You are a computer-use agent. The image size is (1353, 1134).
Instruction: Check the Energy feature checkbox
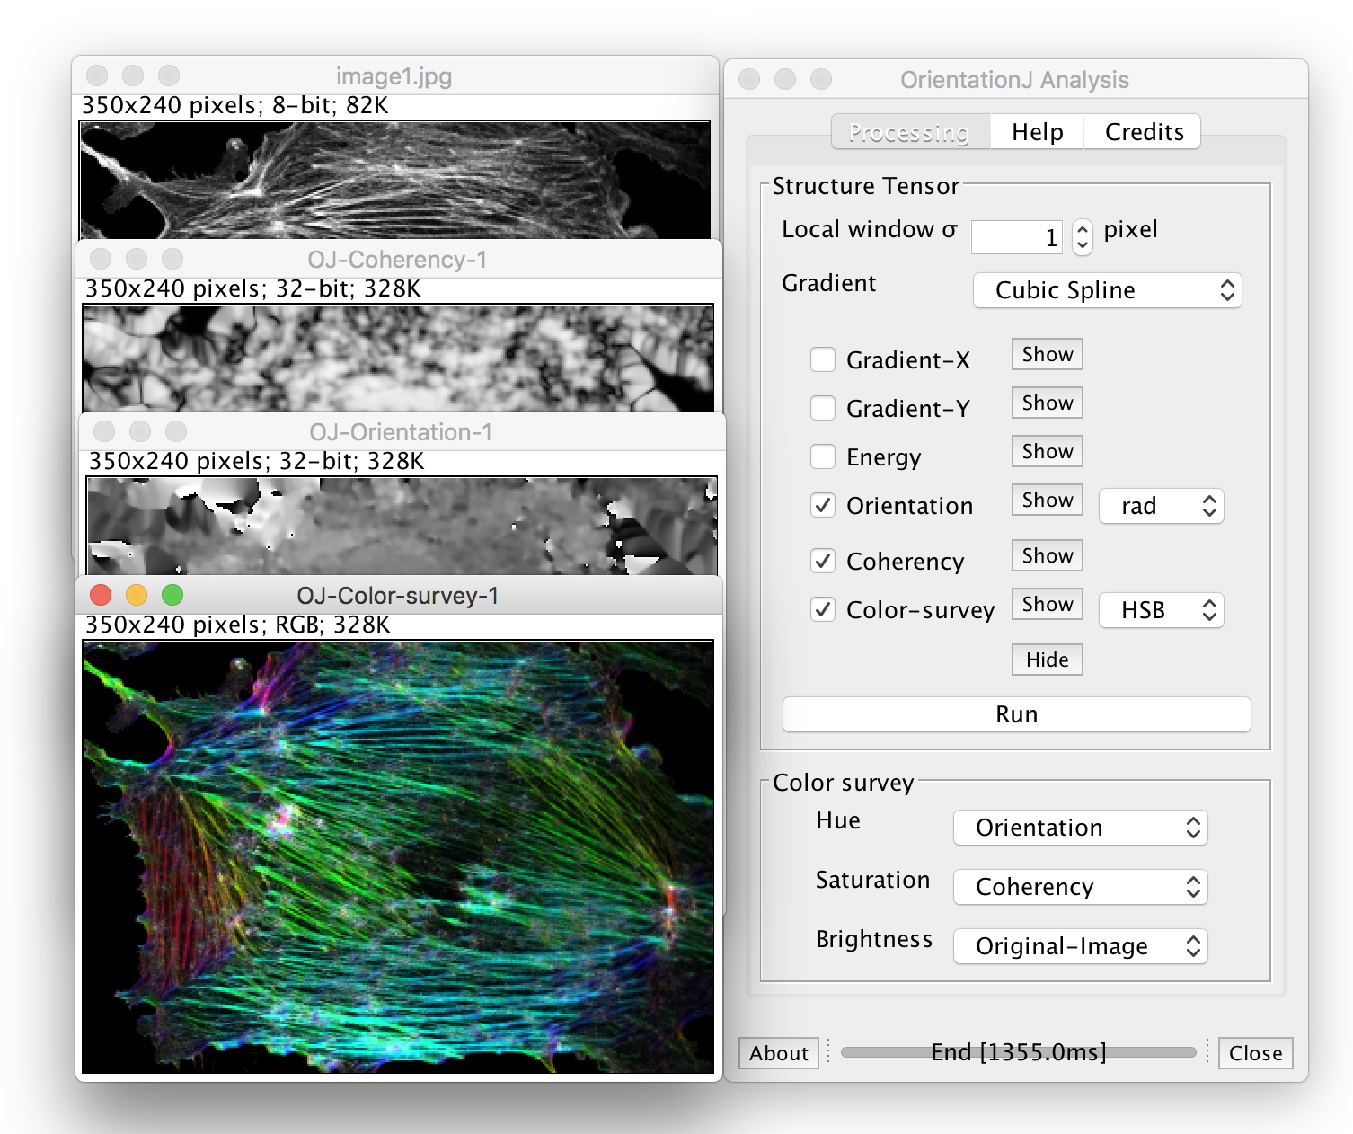[x=822, y=456]
